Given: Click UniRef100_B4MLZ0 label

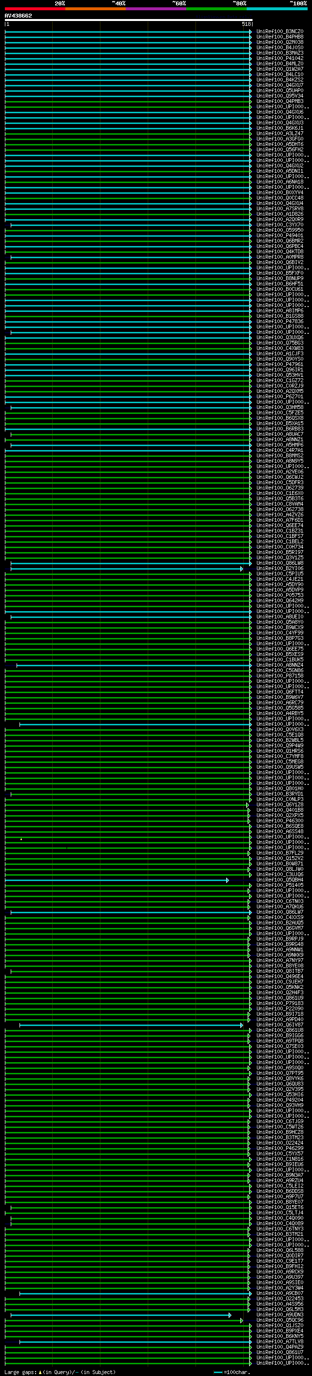Looking at the screenshot, I should tap(280, 63).
